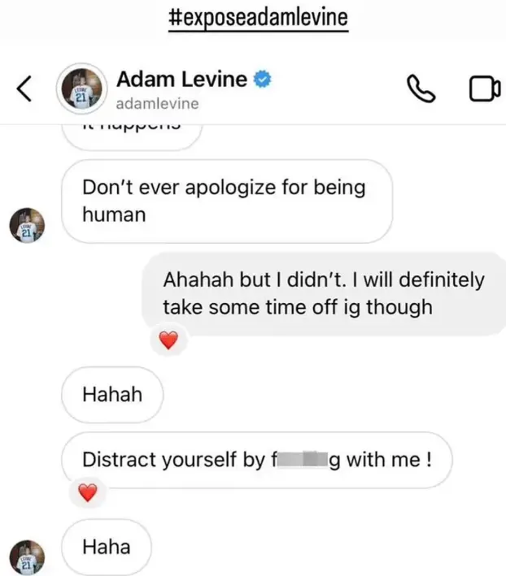The width and height of the screenshot is (506, 576).
Task: Tap the back arrow chevron
Action: tap(24, 89)
